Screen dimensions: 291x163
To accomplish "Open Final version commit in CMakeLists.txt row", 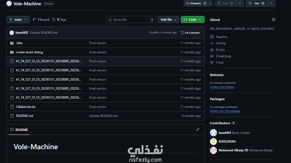I will tap(98, 107).
